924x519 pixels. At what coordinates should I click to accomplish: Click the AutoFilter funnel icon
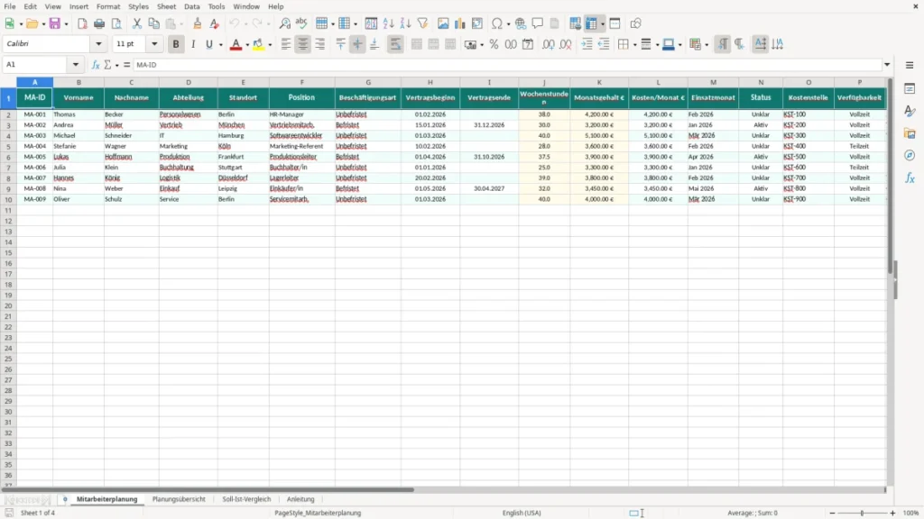[422, 23]
